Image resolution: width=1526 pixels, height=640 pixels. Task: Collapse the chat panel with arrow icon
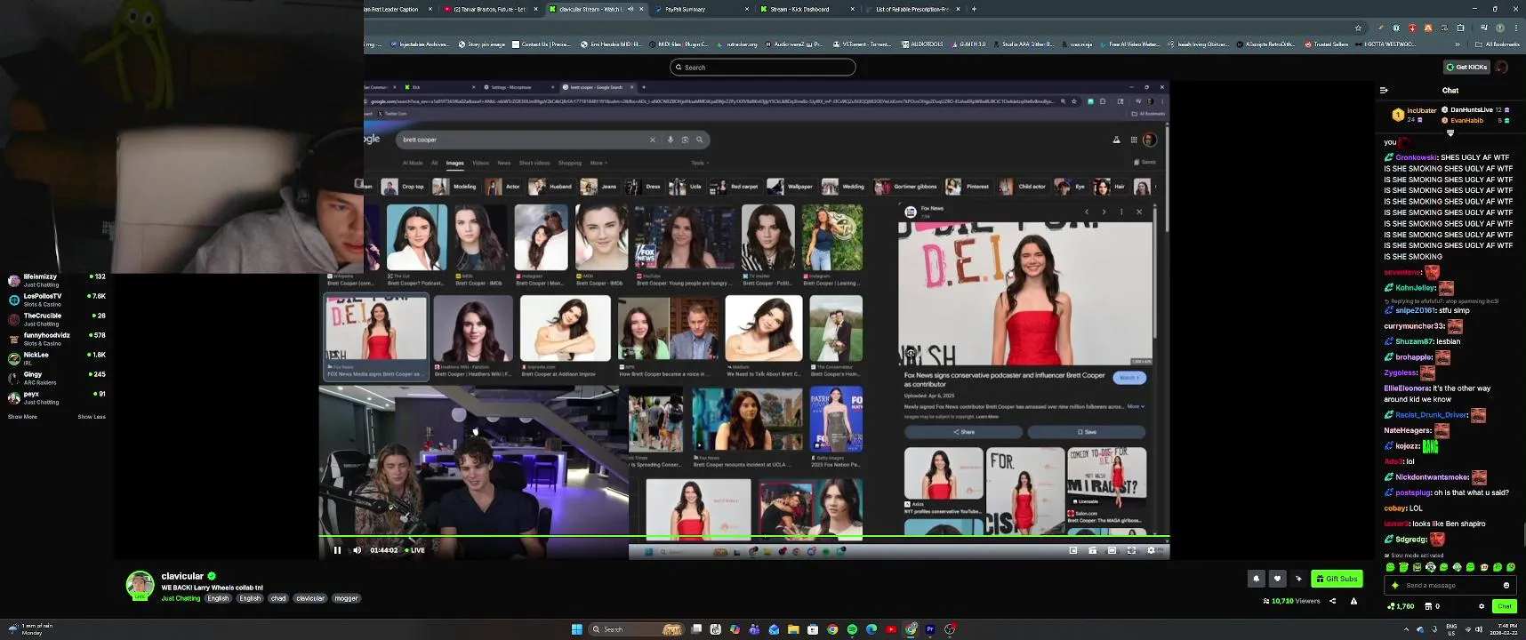pos(1384,90)
